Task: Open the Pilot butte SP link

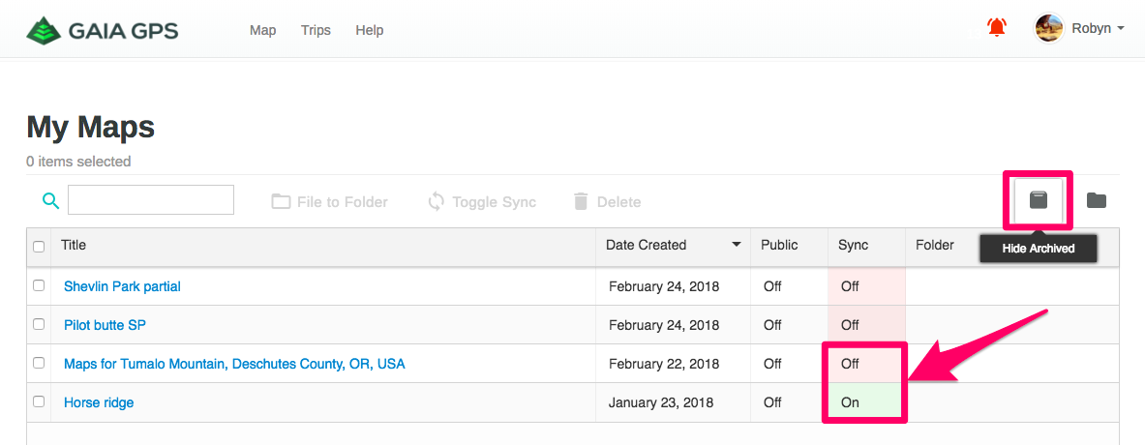Action: (105, 325)
